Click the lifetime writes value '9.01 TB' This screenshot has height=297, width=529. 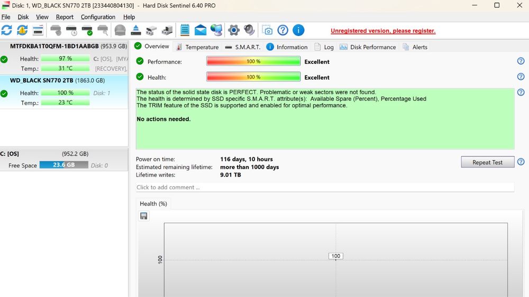pos(231,174)
